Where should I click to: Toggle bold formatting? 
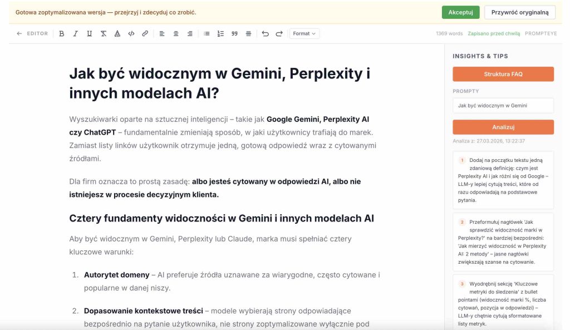point(61,33)
